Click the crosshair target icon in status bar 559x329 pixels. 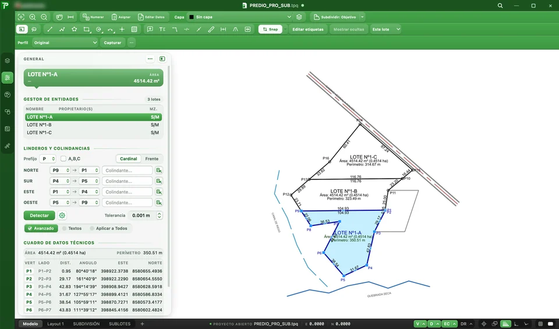484,324
